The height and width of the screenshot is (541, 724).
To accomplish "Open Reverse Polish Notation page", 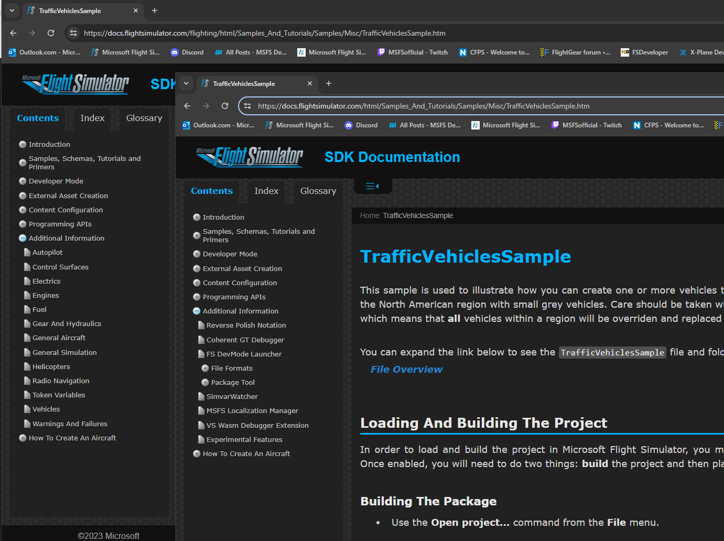I will coord(246,325).
